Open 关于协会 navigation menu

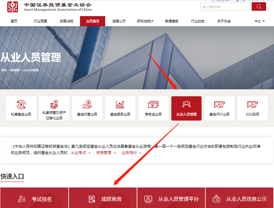[224, 21]
